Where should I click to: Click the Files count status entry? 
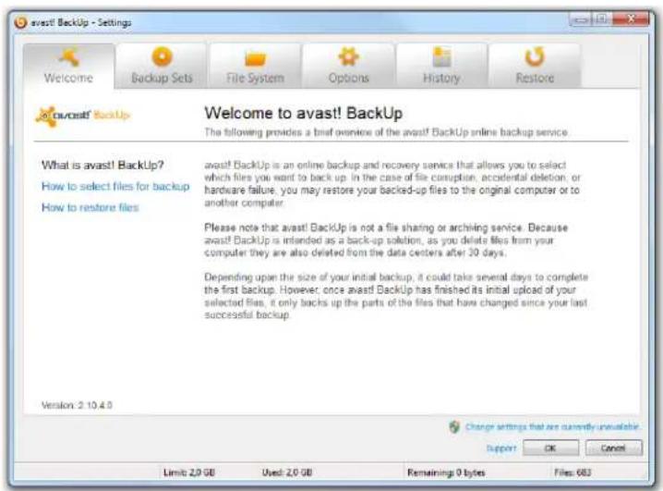pos(573,473)
